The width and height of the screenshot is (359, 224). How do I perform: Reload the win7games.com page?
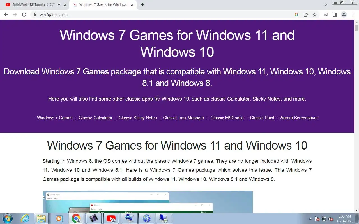click(24, 15)
